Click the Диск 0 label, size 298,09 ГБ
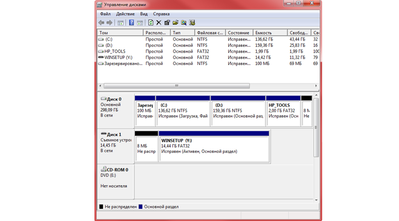399x221 pixels. pos(116,111)
